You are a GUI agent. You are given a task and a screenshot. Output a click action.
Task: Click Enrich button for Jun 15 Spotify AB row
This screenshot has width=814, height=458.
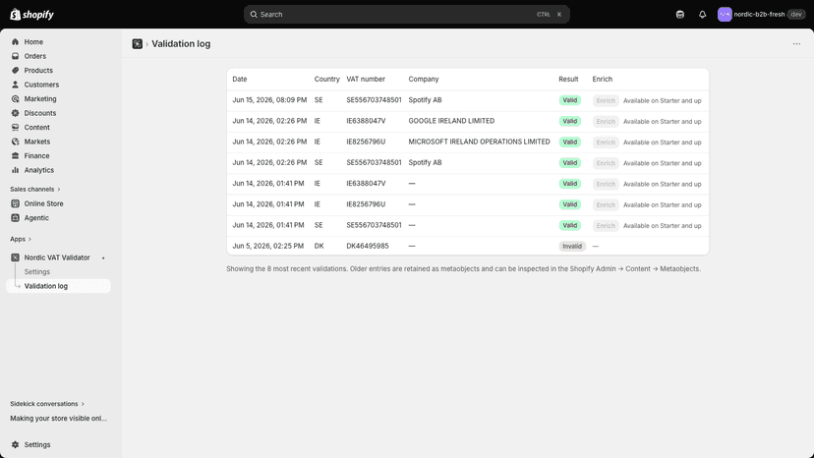[606, 100]
